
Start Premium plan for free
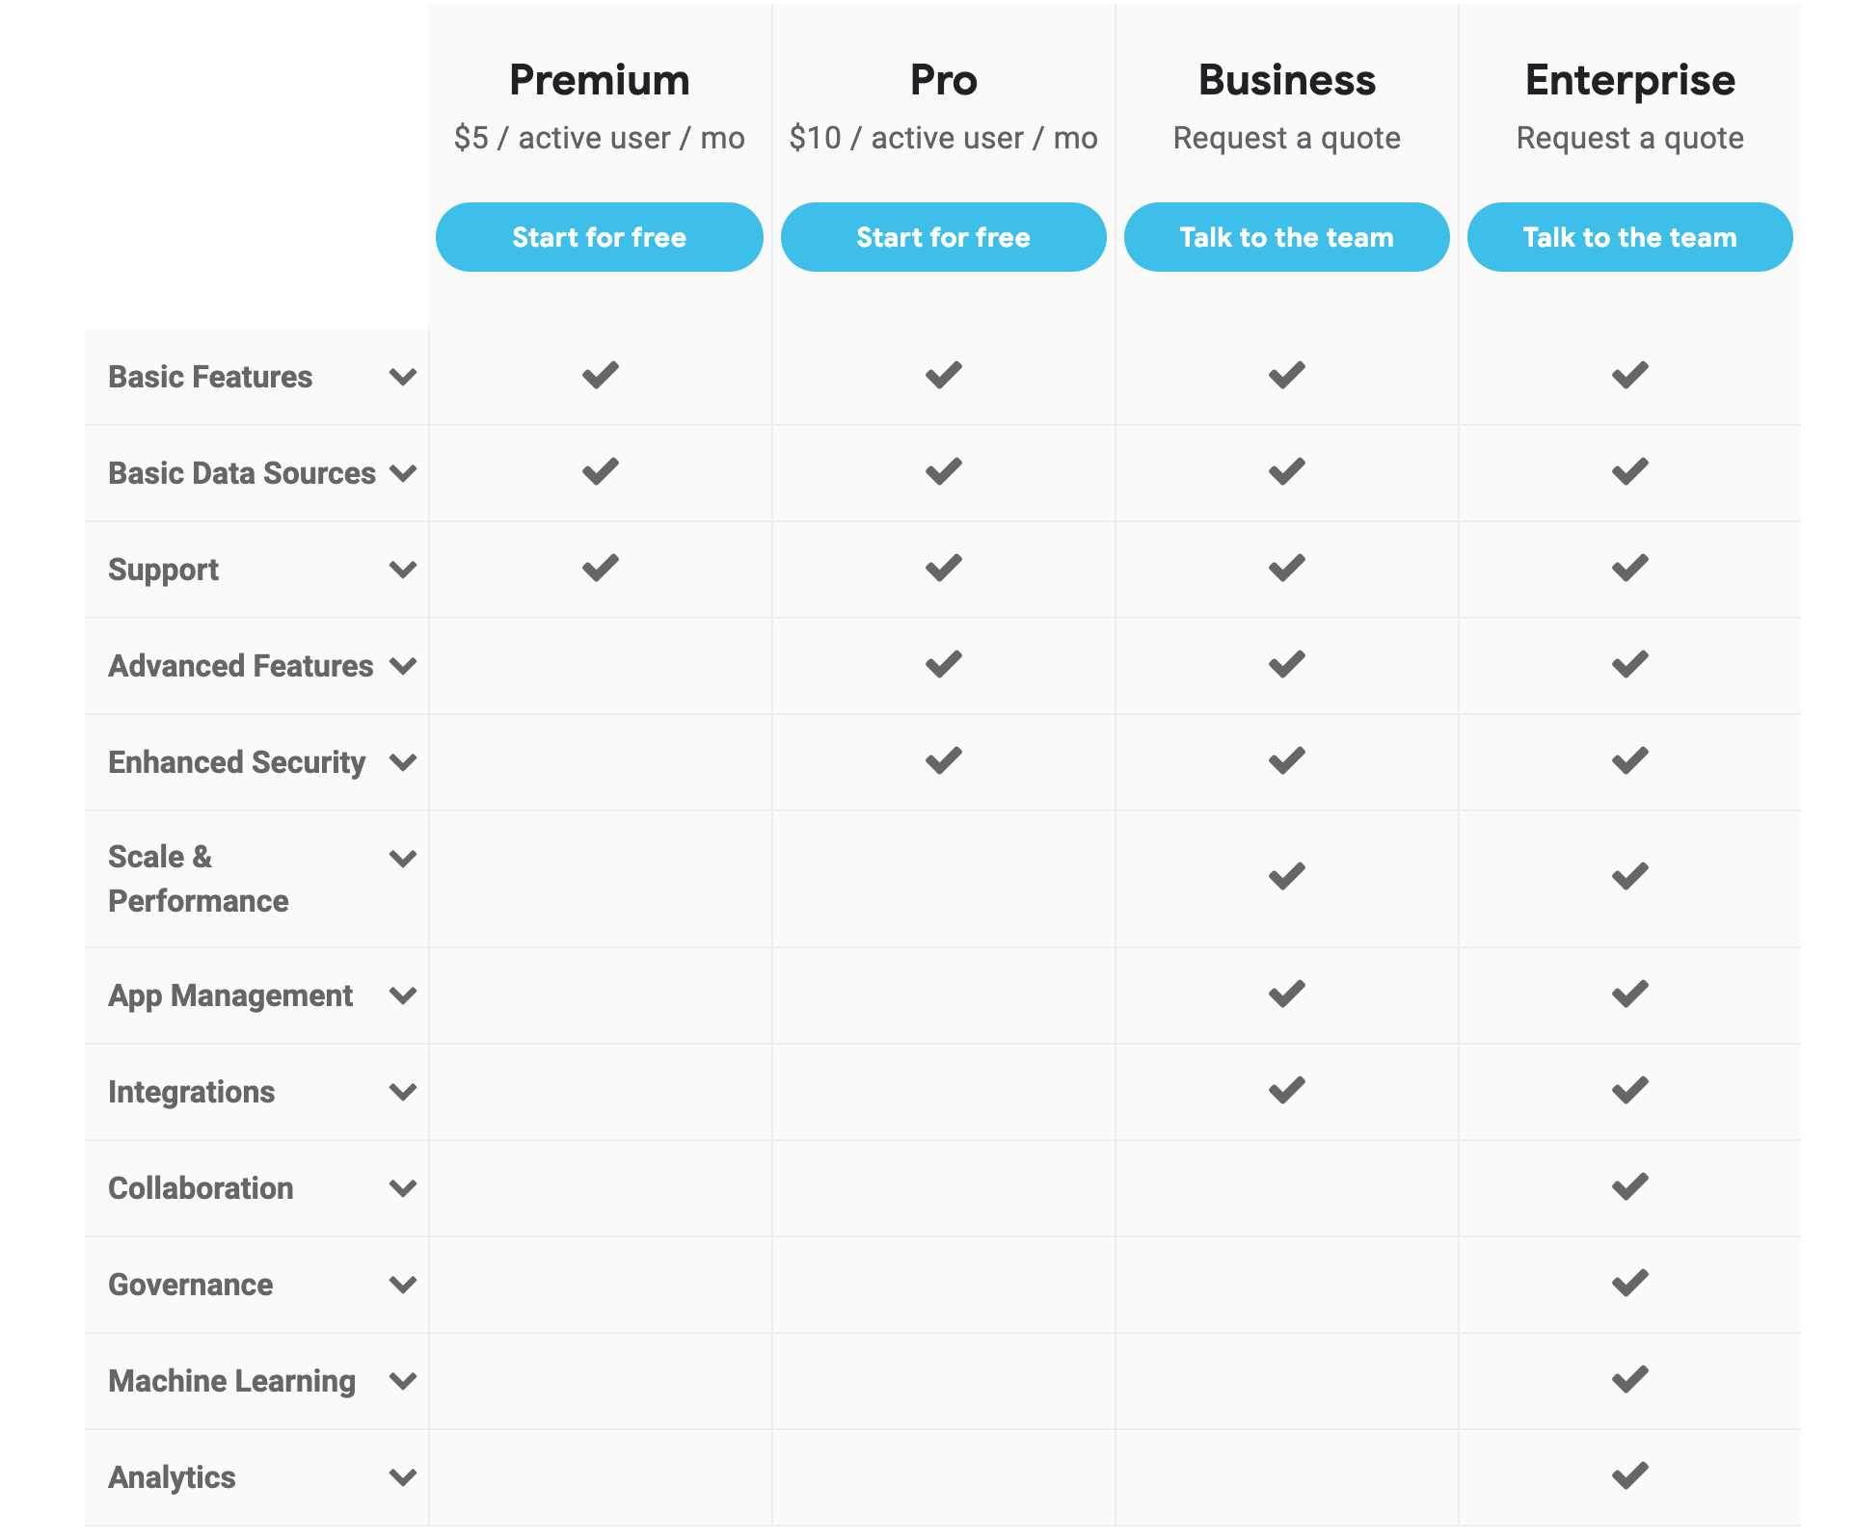click(600, 237)
